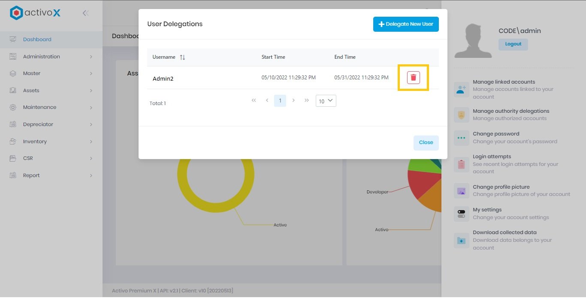This screenshot has width=586, height=298.
Task: Go to the next page of delegations
Action: [293, 100]
